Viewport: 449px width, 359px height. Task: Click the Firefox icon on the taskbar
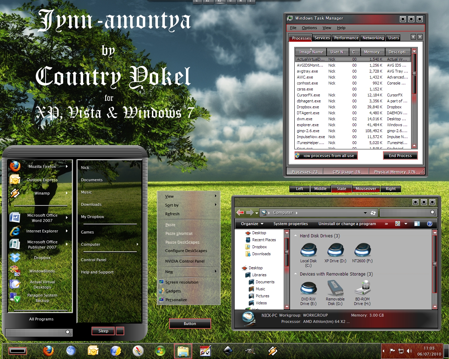pyautogui.click(x=48, y=351)
